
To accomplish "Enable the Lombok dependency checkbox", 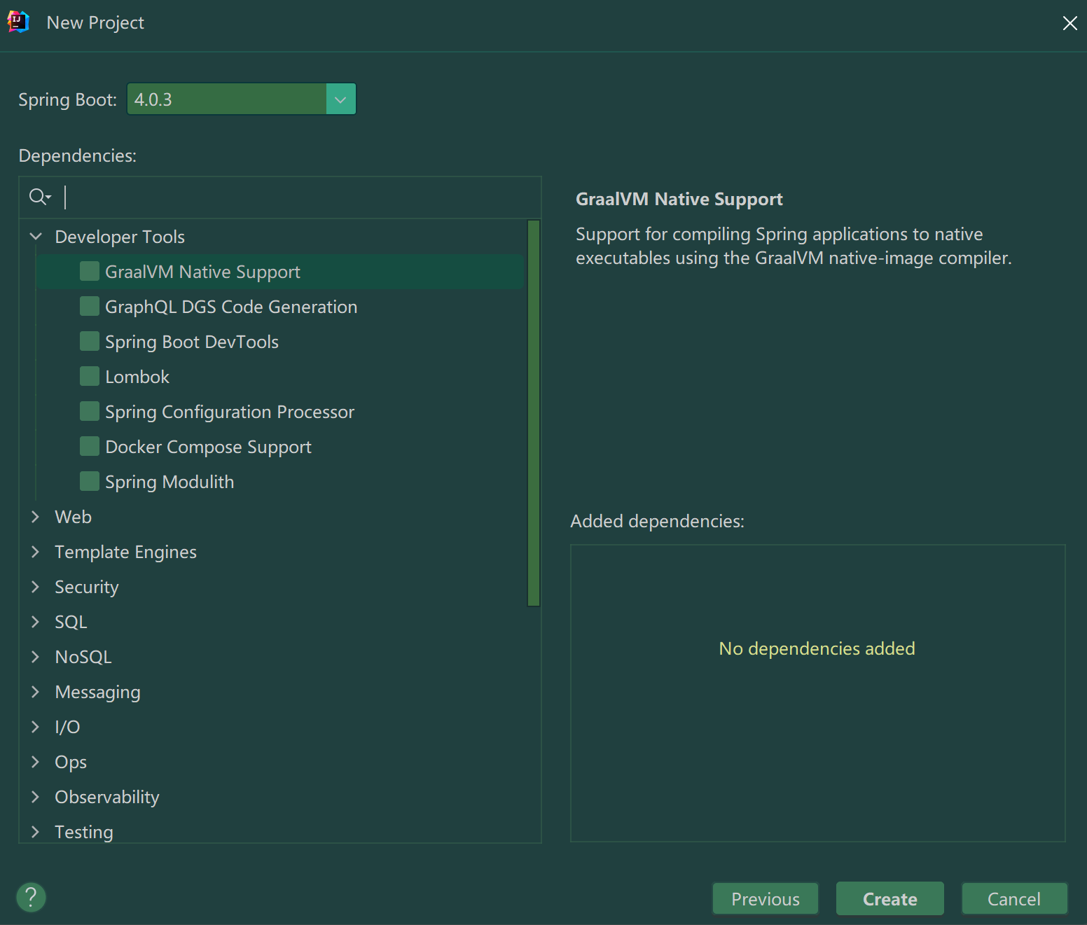I will [x=90, y=377].
